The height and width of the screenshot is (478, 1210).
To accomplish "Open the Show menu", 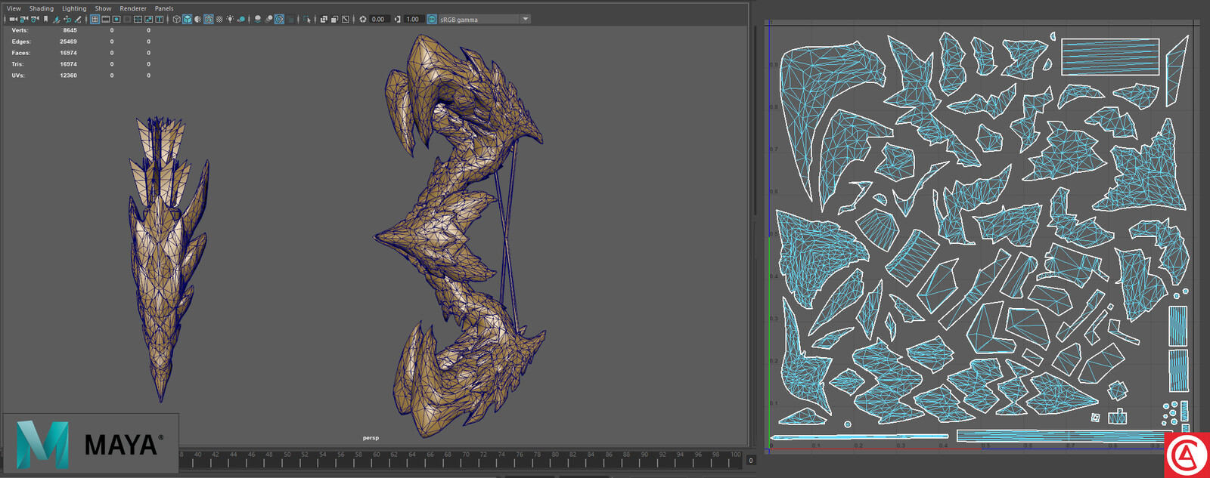I will pyautogui.click(x=103, y=8).
